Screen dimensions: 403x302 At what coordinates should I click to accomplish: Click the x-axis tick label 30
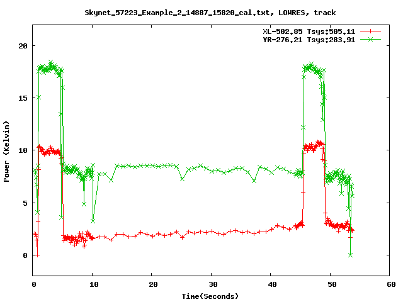pos(213,284)
